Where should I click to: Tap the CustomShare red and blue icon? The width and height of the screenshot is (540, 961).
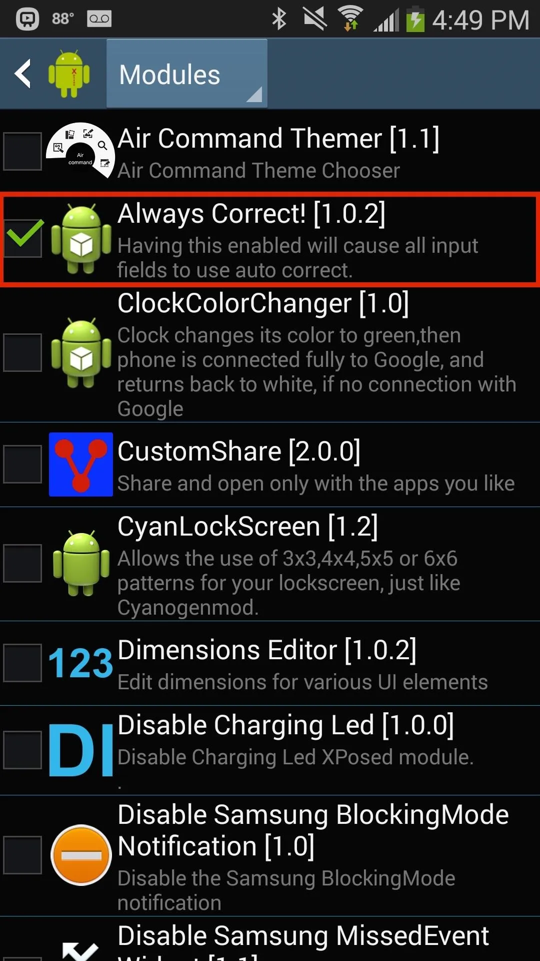[x=80, y=464]
